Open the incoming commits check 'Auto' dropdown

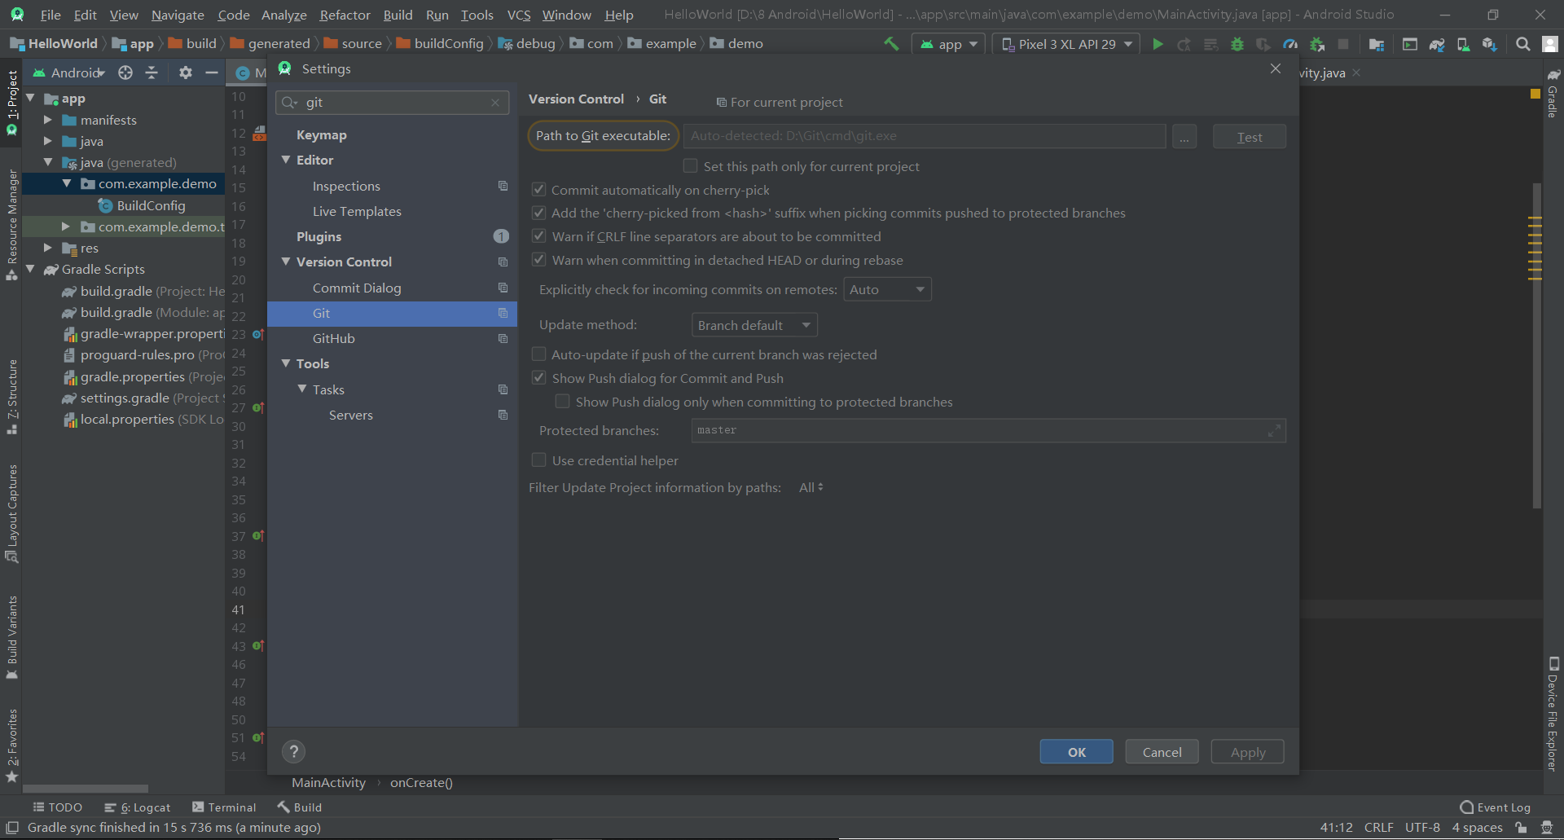click(x=887, y=289)
